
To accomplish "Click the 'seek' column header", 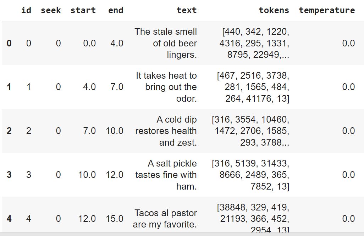I will pyautogui.click(x=51, y=10).
